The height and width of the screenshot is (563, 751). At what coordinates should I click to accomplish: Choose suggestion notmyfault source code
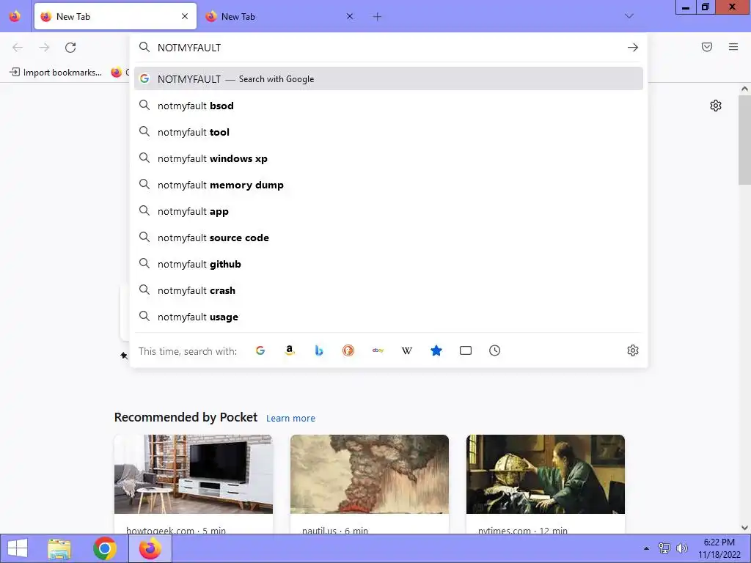tap(389, 238)
